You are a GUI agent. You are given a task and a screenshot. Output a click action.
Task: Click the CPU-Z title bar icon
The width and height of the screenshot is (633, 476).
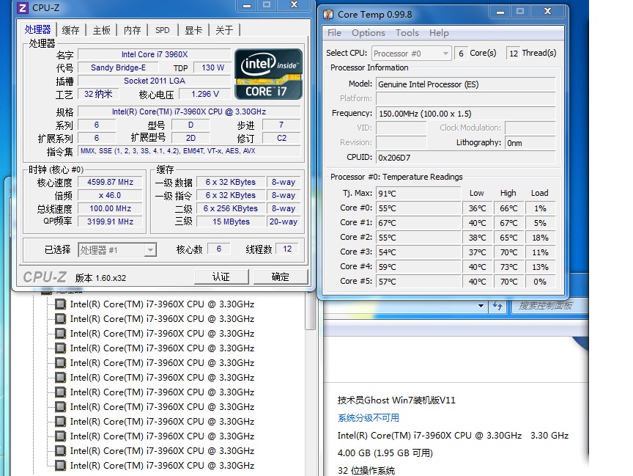(23, 7)
